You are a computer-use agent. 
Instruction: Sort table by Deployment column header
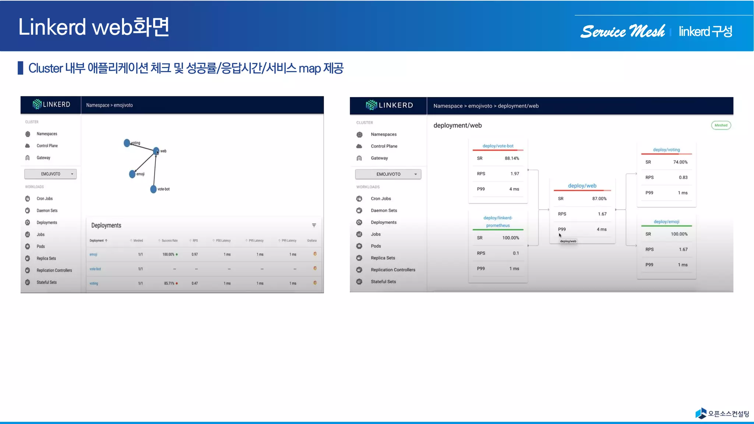pyautogui.click(x=98, y=241)
